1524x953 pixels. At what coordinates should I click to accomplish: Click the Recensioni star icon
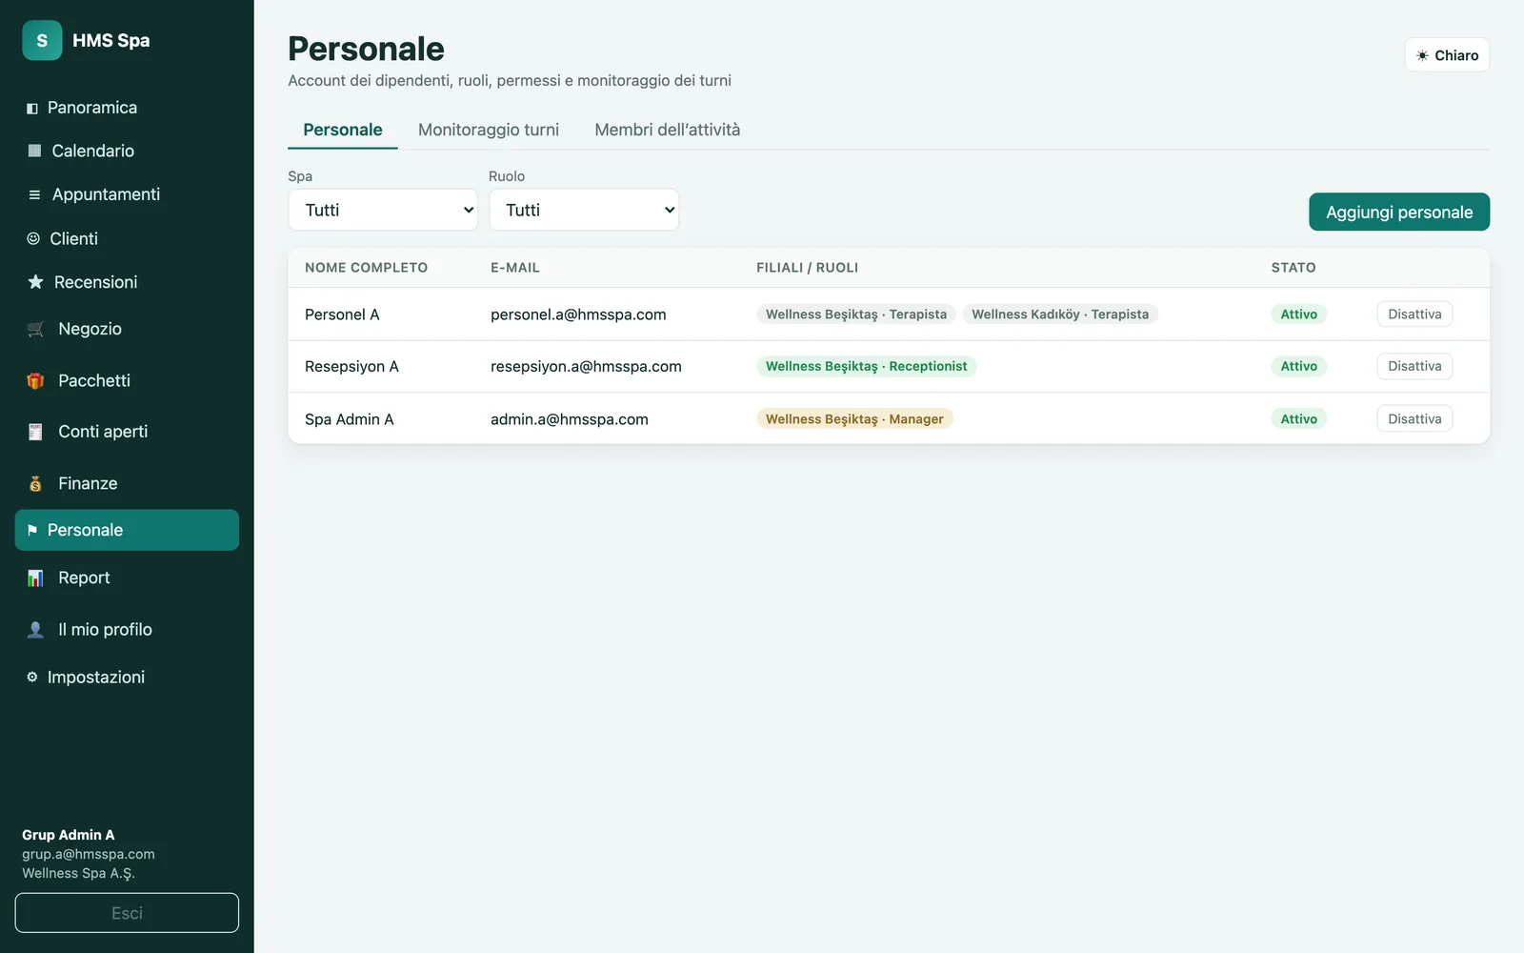coord(35,282)
